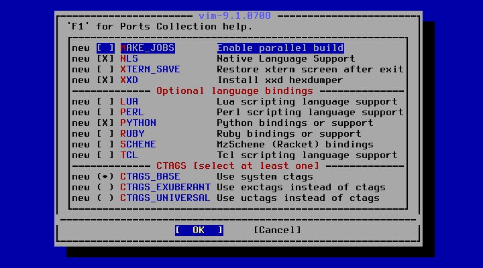Click the CTAGS_BASE option name
Screen dimensions: 483x268
point(150,177)
